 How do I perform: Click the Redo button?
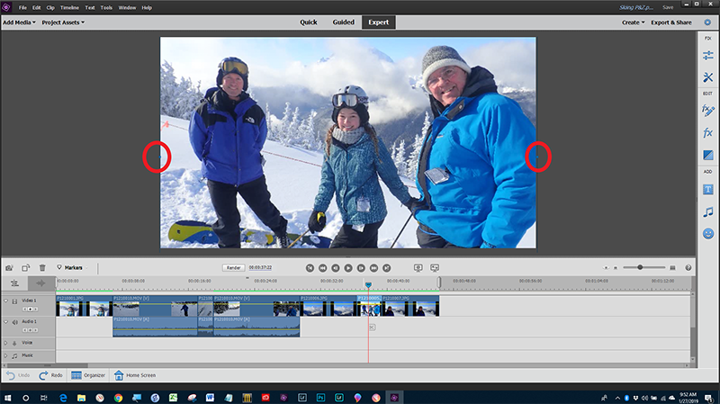(x=51, y=375)
